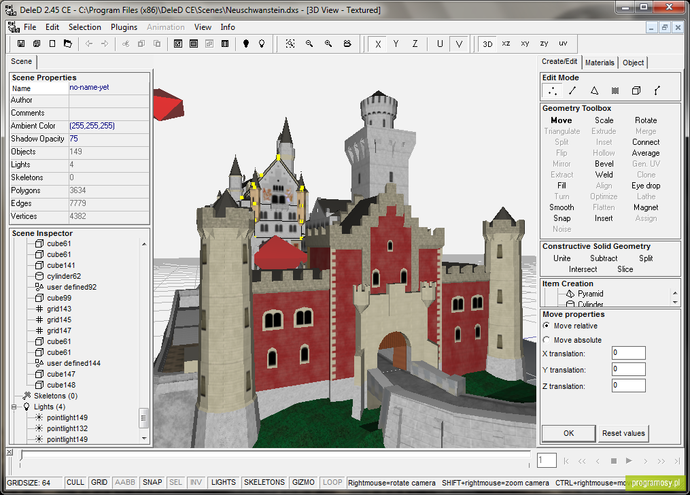Open a scene with the folder icon

[68, 44]
